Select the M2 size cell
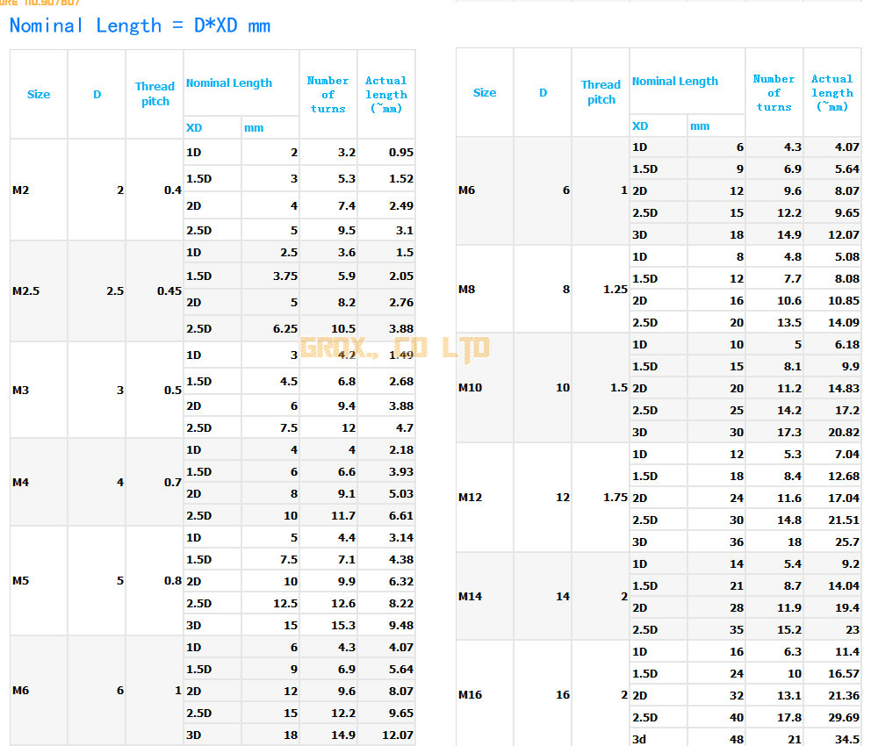The image size is (878, 746). tap(21, 190)
